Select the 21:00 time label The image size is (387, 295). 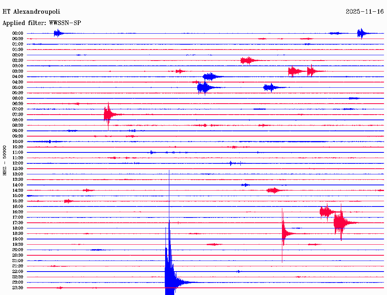point(18,261)
